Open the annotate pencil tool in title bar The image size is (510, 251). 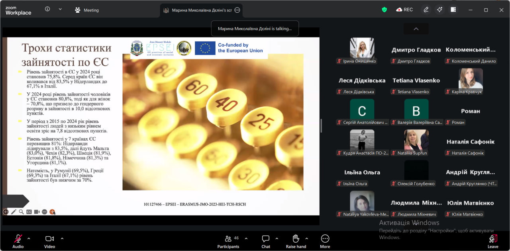point(426,10)
